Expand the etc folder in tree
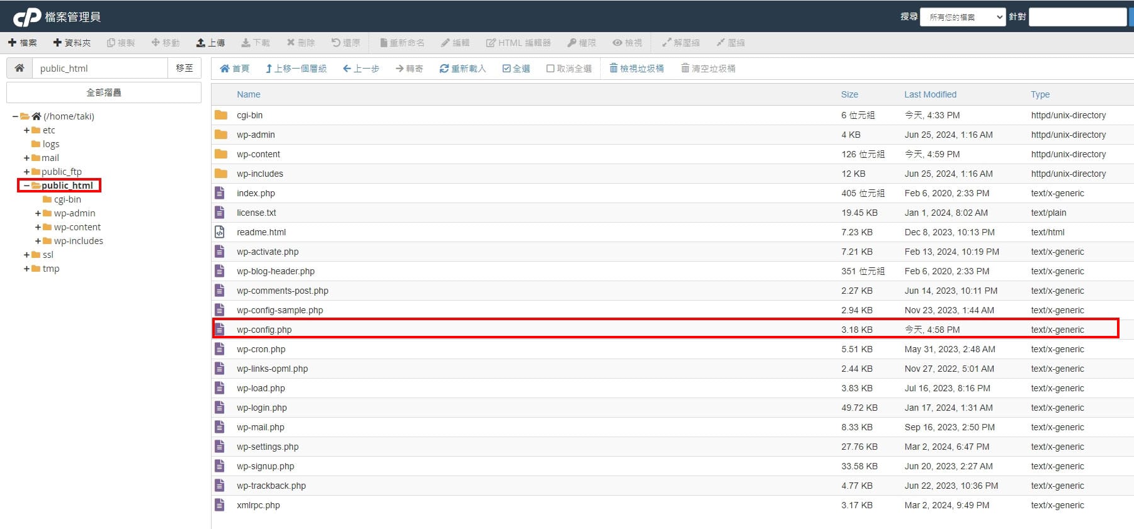 point(26,130)
